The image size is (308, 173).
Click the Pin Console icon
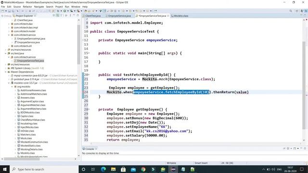tap(284, 148)
